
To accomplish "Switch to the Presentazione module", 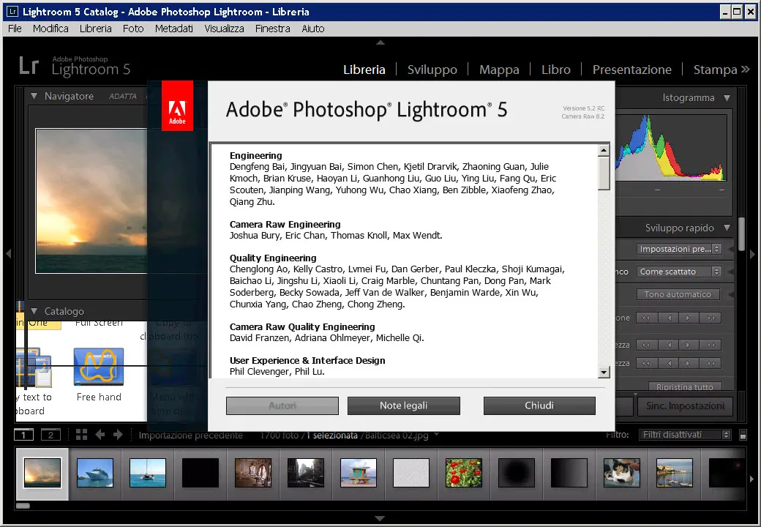I will pos(632,70).
